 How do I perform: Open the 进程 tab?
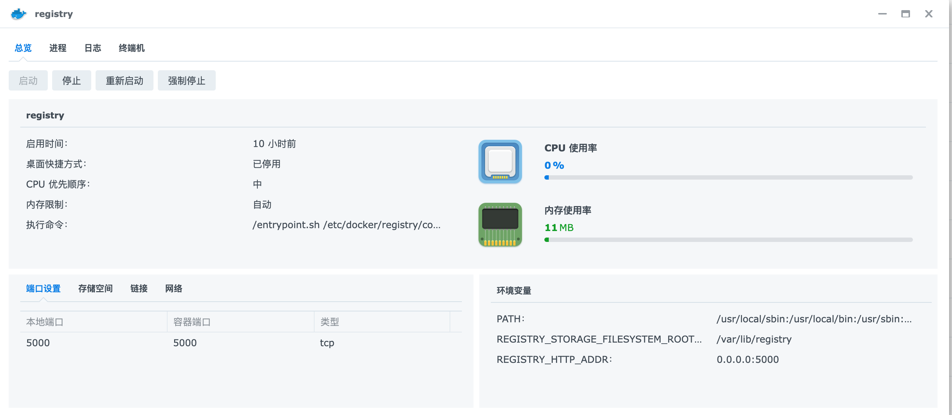point(58,48)
